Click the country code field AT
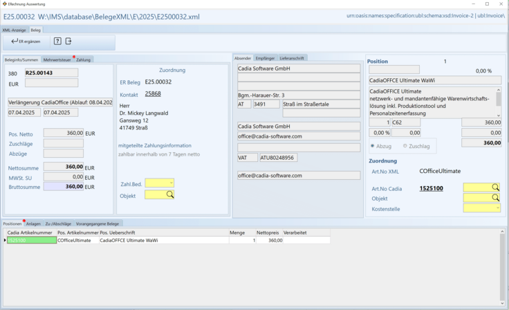Screen dimensions: 509x310 pyautogui.click(x=244, y=104)
